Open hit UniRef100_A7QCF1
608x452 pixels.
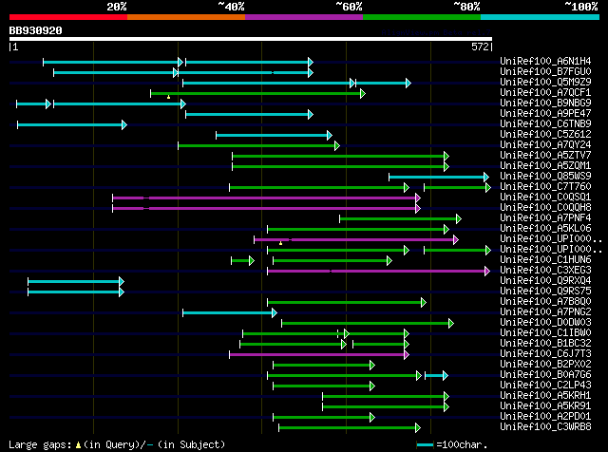point(545,92)
